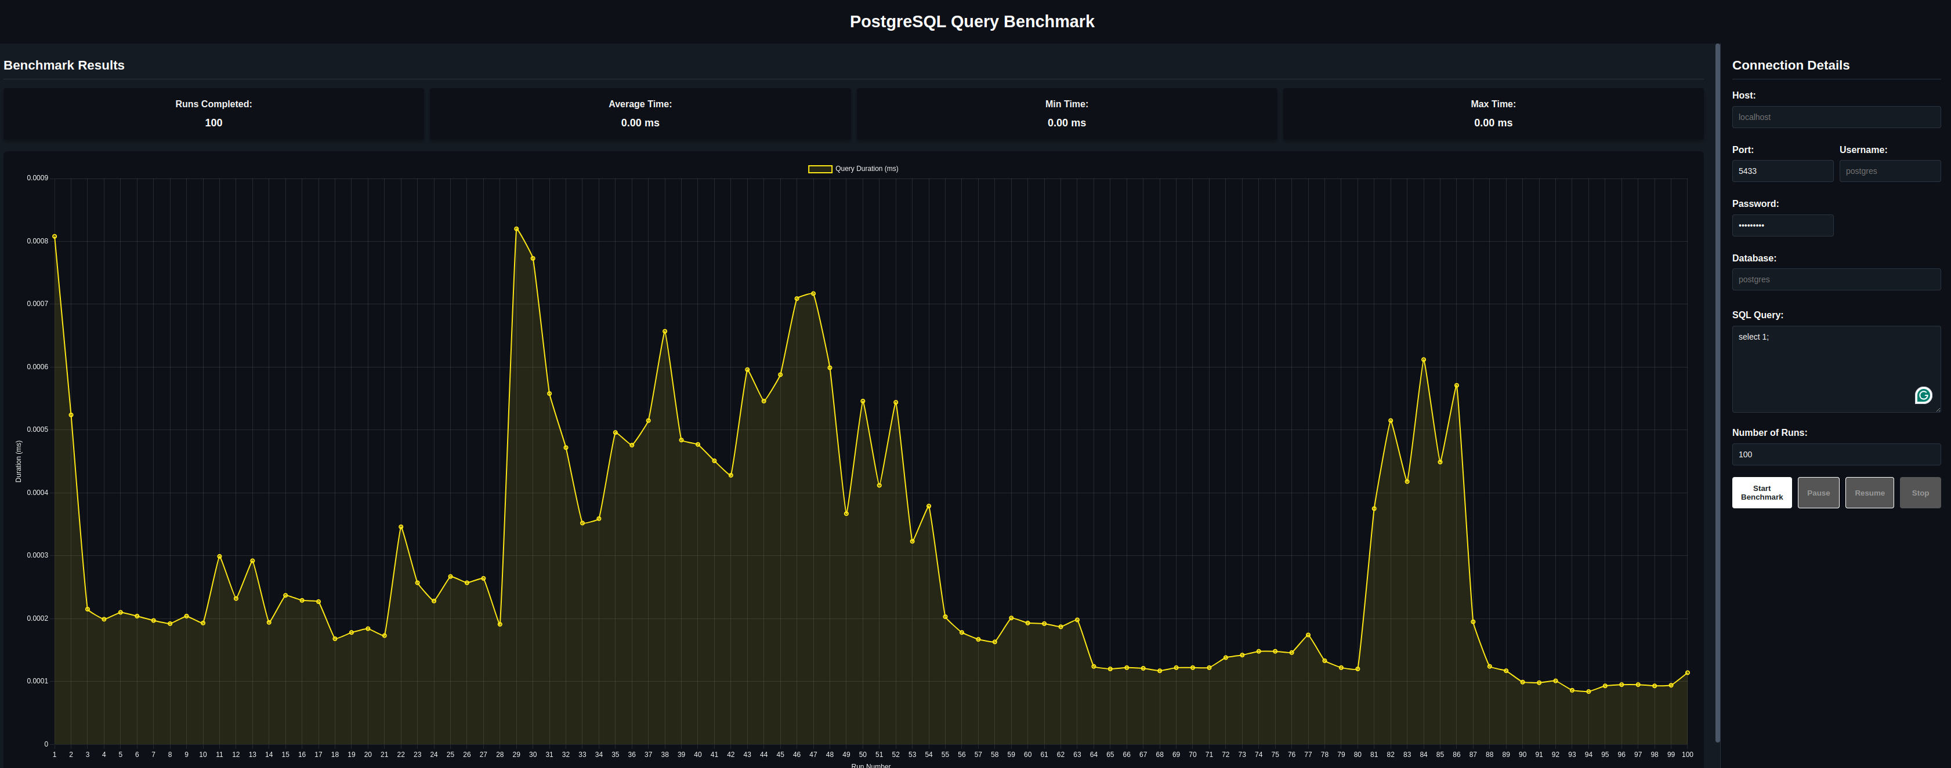Viewport: 1951px width, 768px height.
Task: Select the chart data point for run 29
Action: tap(516, 228)
